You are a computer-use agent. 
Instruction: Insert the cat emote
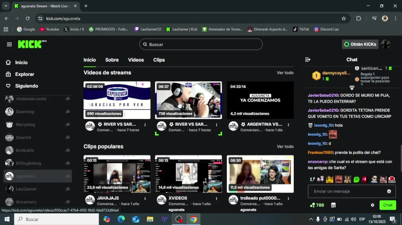click(383, 179)
